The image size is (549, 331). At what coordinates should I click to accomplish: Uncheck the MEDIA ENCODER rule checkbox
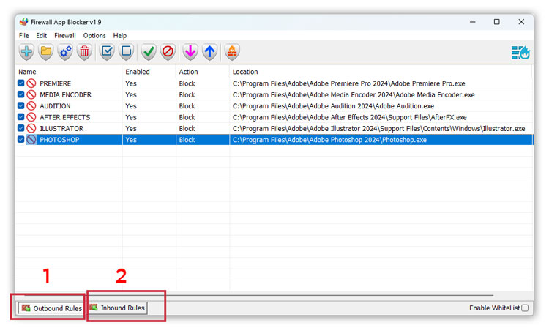tap(21, 94)
